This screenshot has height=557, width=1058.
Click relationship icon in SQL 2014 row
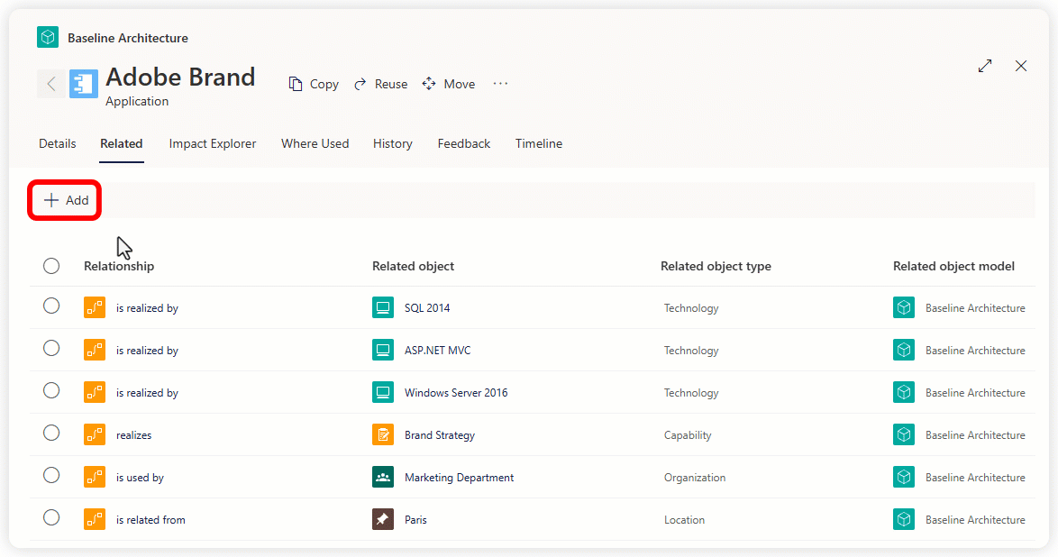click(95, 307)
